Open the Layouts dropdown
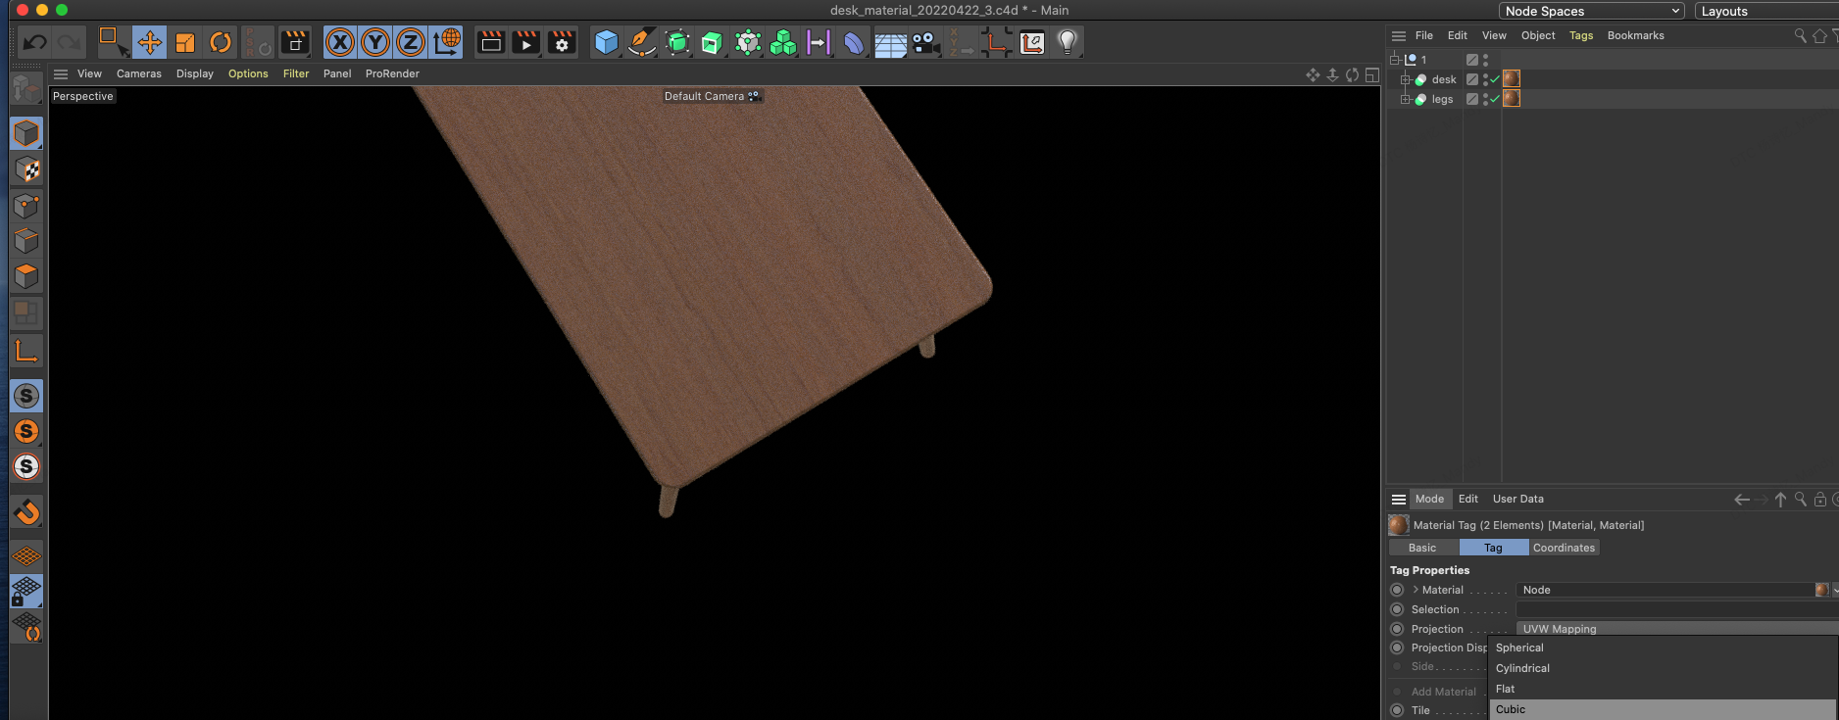 [1766, 11]
